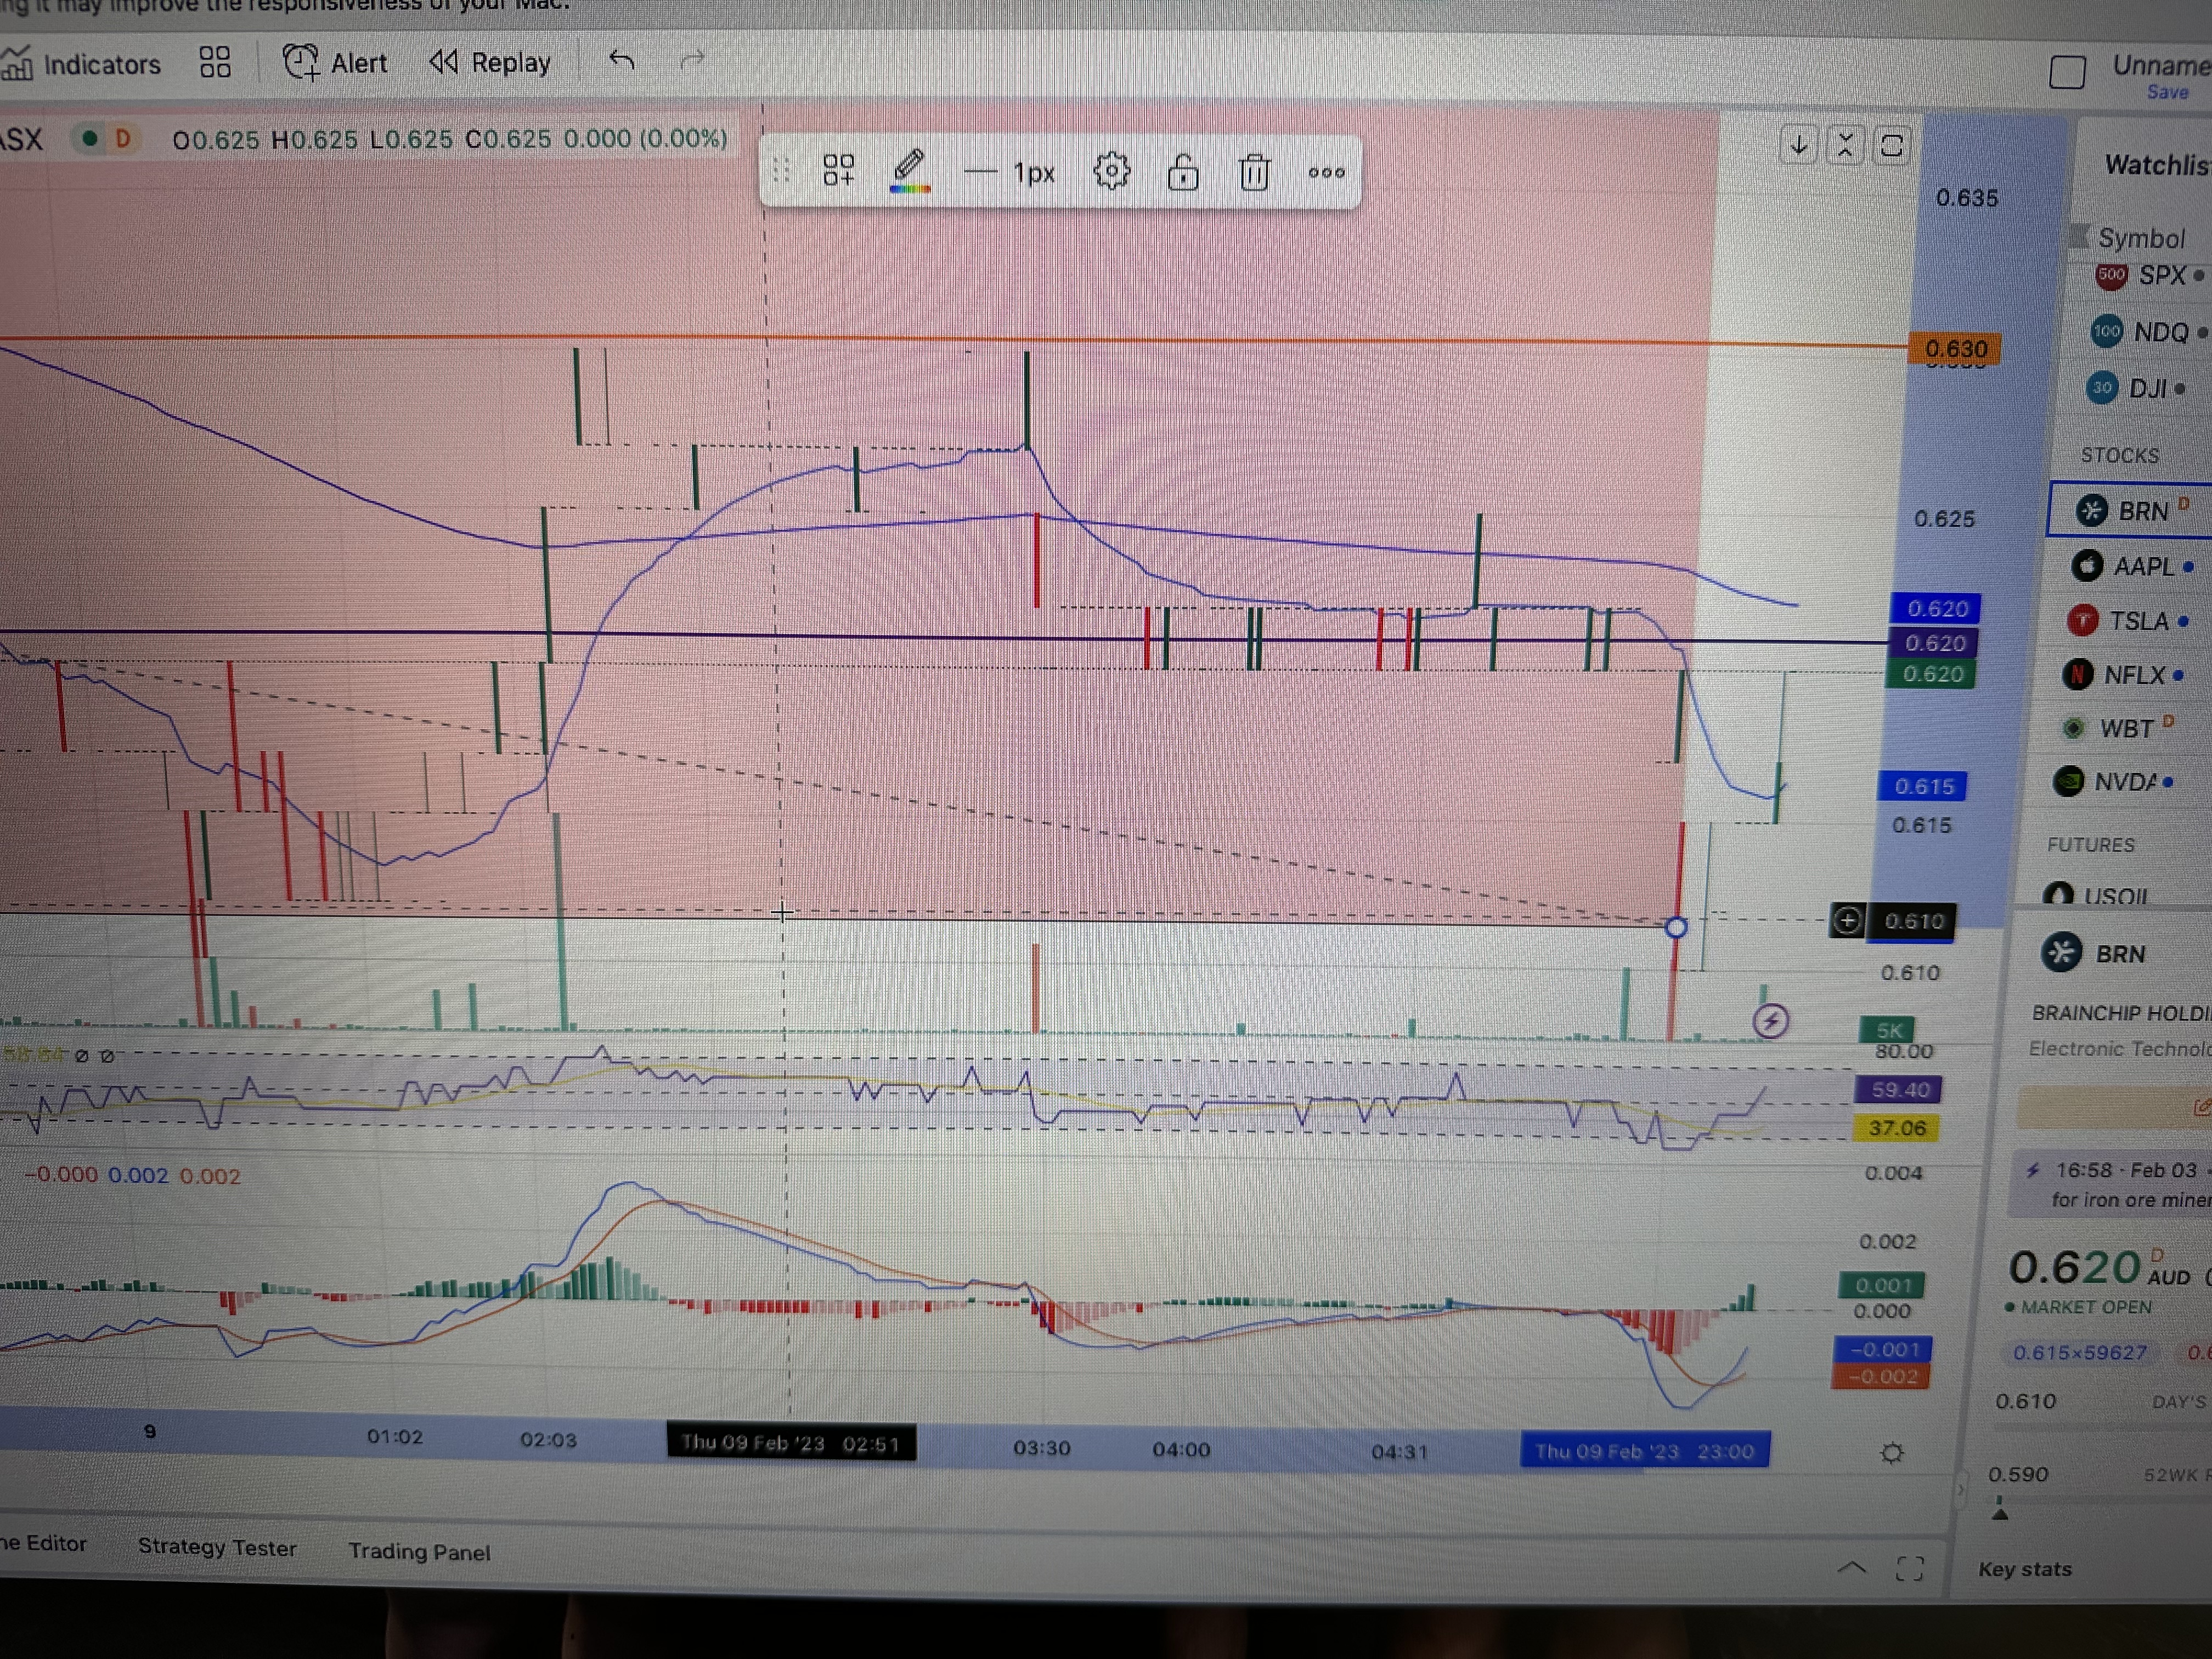Collapse the STOCKS watchlist section
This screenshot has height=1659, width=2212.
[x=2119, y=455]
